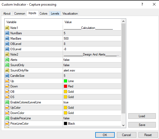Screen dimensions: 159x139
Task: Select the boolean icon beside Alerts
Action: [x=7, y=60]
